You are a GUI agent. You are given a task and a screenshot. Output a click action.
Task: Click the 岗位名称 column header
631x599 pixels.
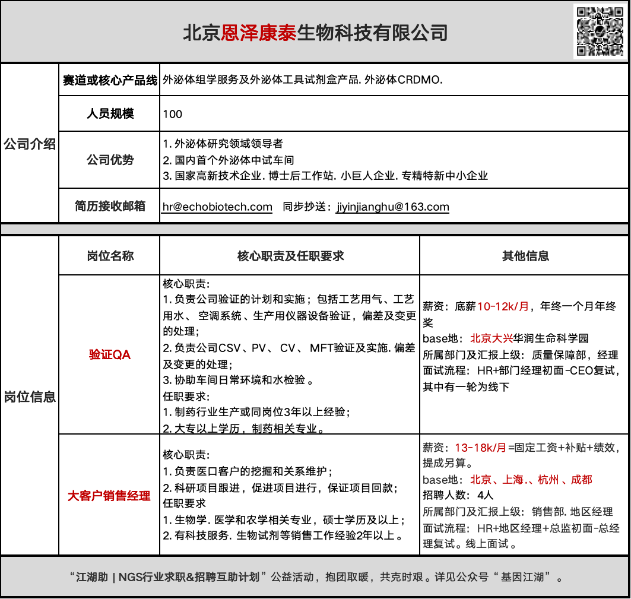pyautogui.click(x=107, y=255)
